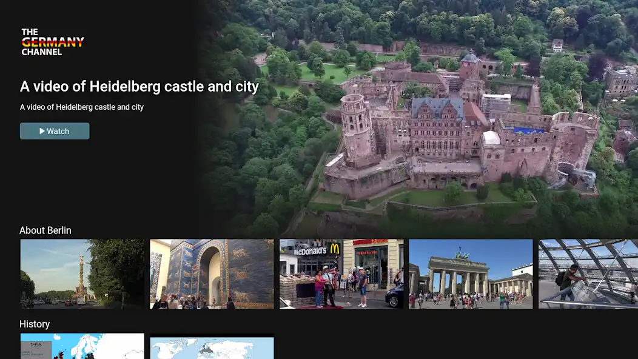Click the featured title text about Heidelberg castle

tap(139, 87)
